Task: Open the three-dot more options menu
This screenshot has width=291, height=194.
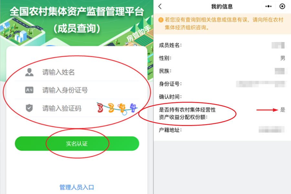Action: [x=268, y=6]
